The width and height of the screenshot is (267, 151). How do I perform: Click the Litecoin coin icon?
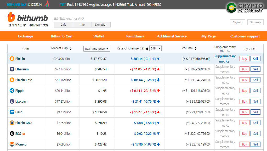click(x=12, y=101)
